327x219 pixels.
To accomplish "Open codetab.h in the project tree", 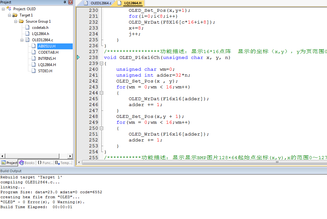I will [x=40, y=28].
